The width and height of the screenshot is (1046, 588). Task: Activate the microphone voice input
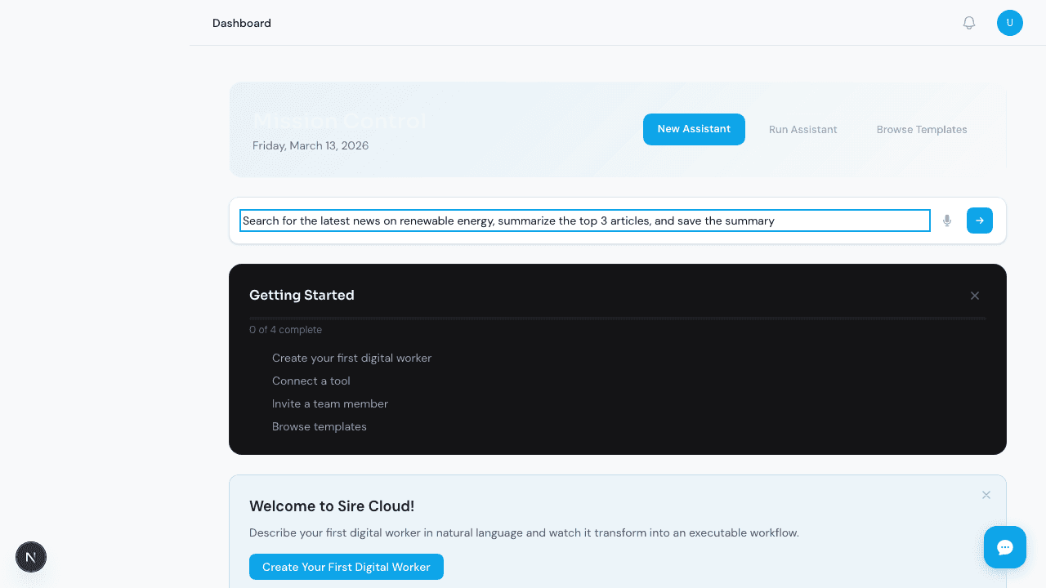click(946, 220)
